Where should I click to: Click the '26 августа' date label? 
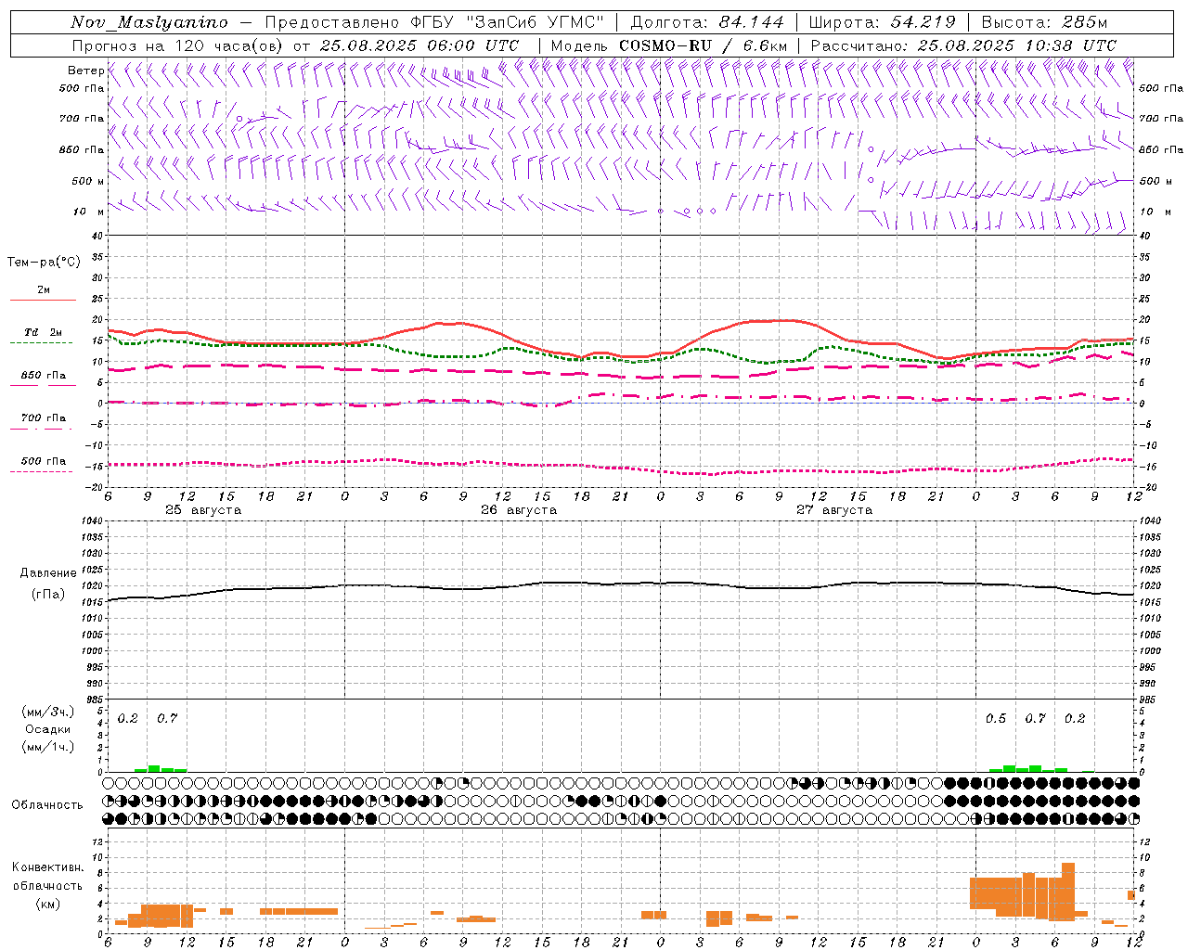519,510
